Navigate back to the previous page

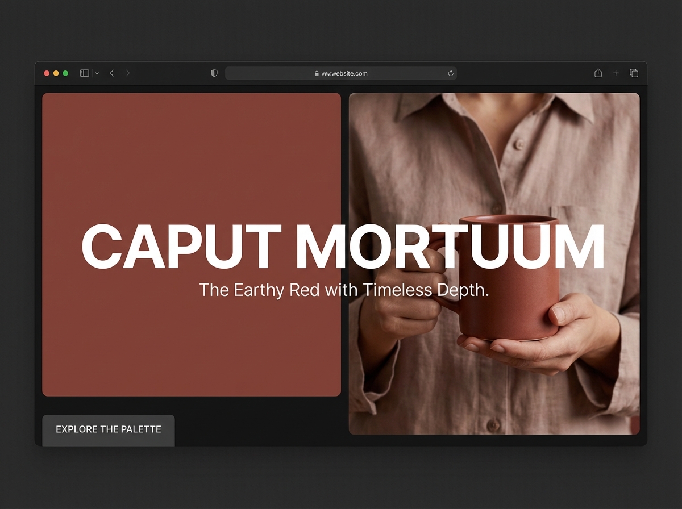pyautogui.click(x=111, y=73)
